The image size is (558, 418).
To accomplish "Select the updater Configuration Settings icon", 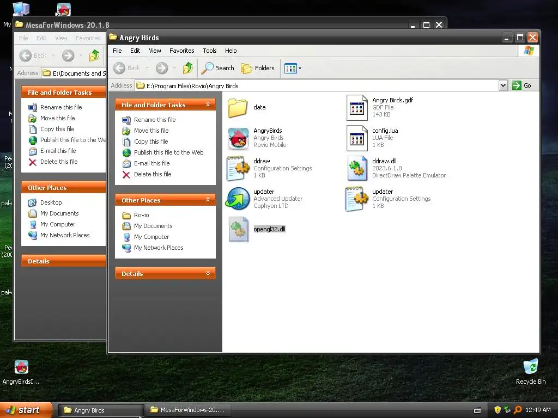I will click(356, 199).
